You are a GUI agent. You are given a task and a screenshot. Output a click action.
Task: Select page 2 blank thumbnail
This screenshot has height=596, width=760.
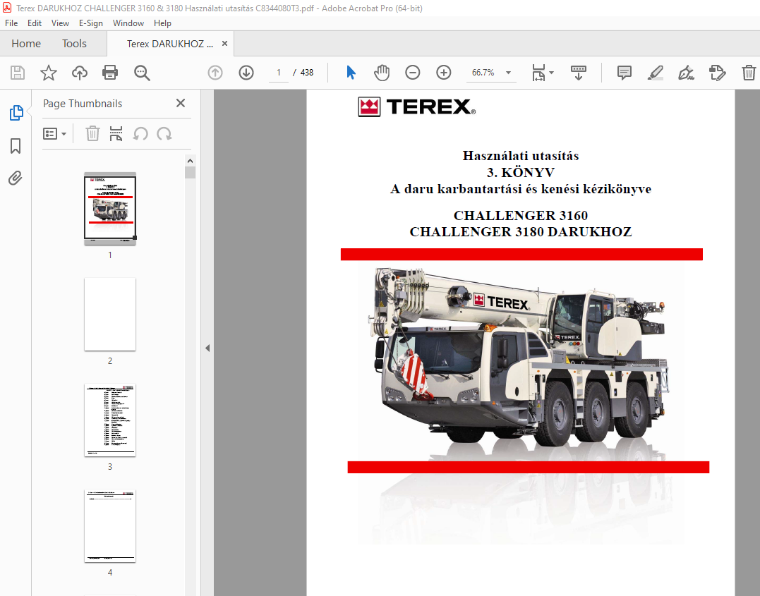110,314
